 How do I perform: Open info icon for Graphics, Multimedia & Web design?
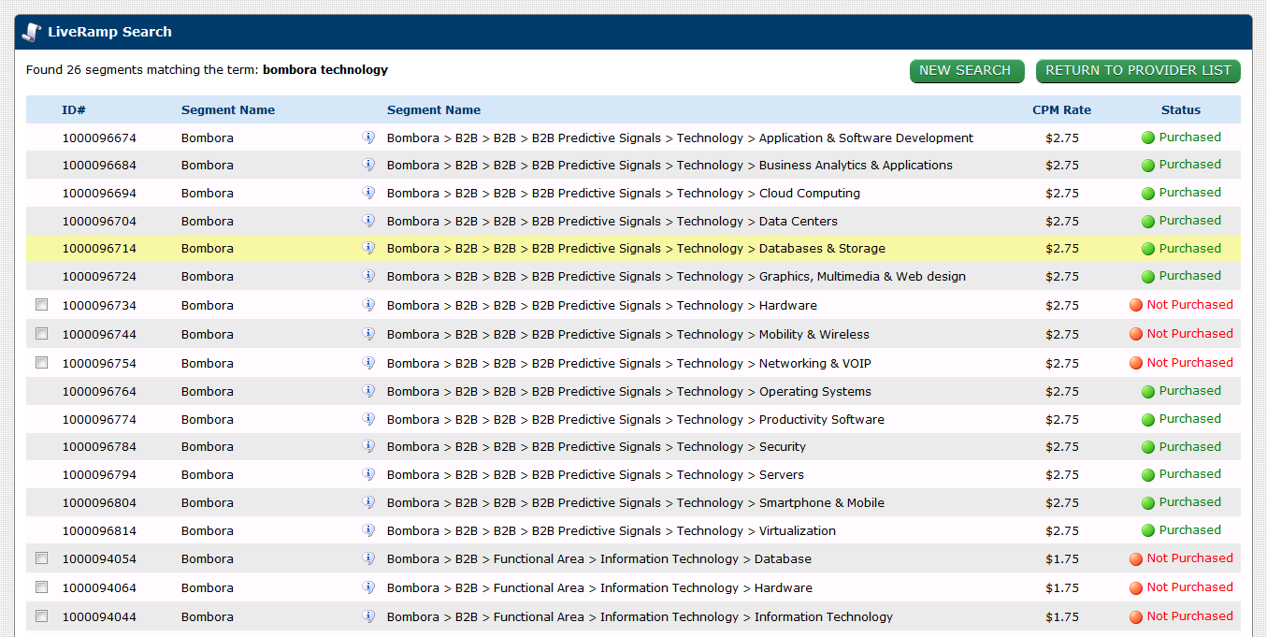pos(368,276)
